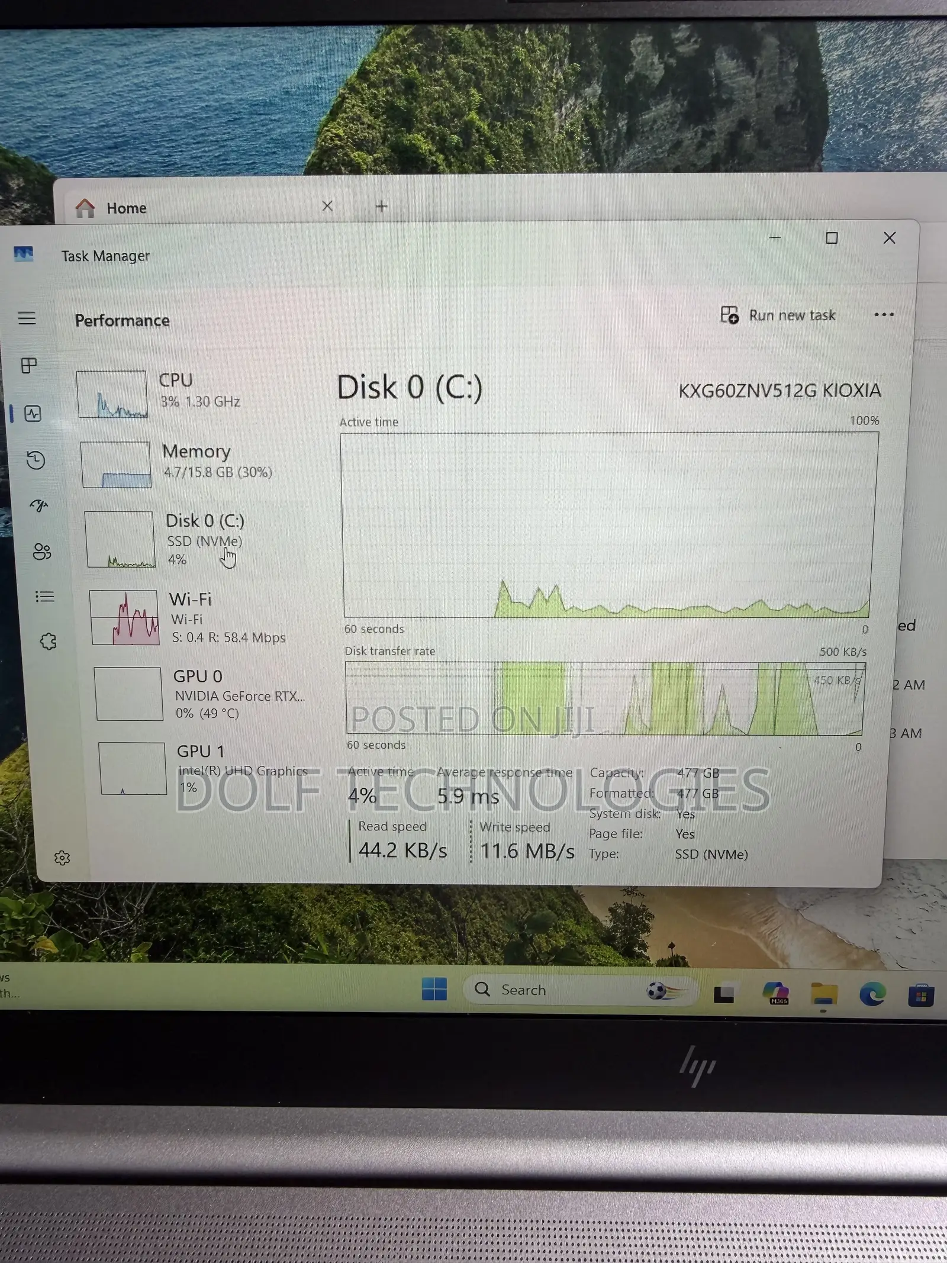Click the Disk active time graph
This screenshot has width=947, height=1263.
(608, 525)
